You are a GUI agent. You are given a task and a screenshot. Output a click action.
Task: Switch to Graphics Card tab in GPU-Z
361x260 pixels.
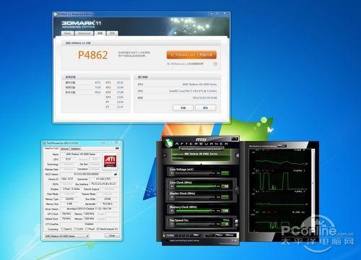click(51, 149)
